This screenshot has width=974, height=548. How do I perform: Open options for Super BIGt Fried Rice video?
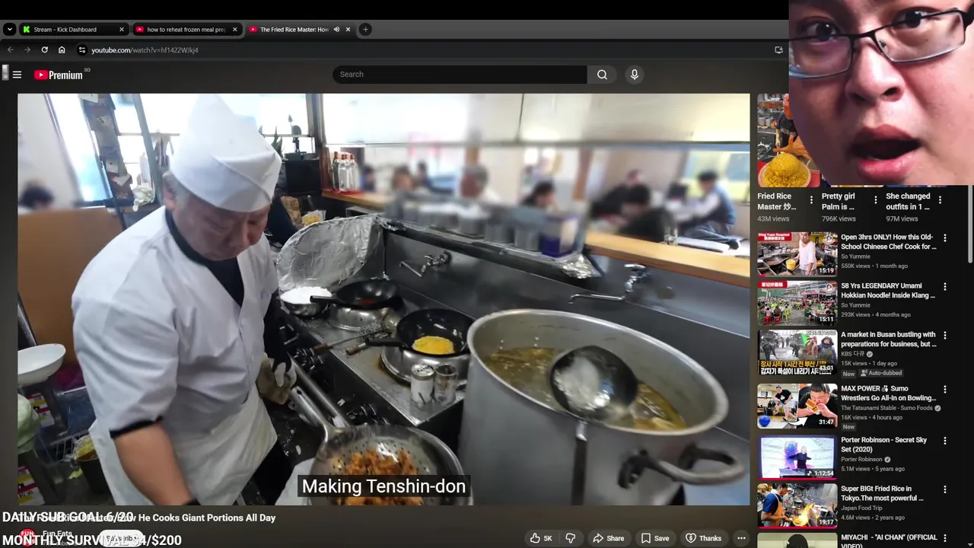tap(945, 489)
